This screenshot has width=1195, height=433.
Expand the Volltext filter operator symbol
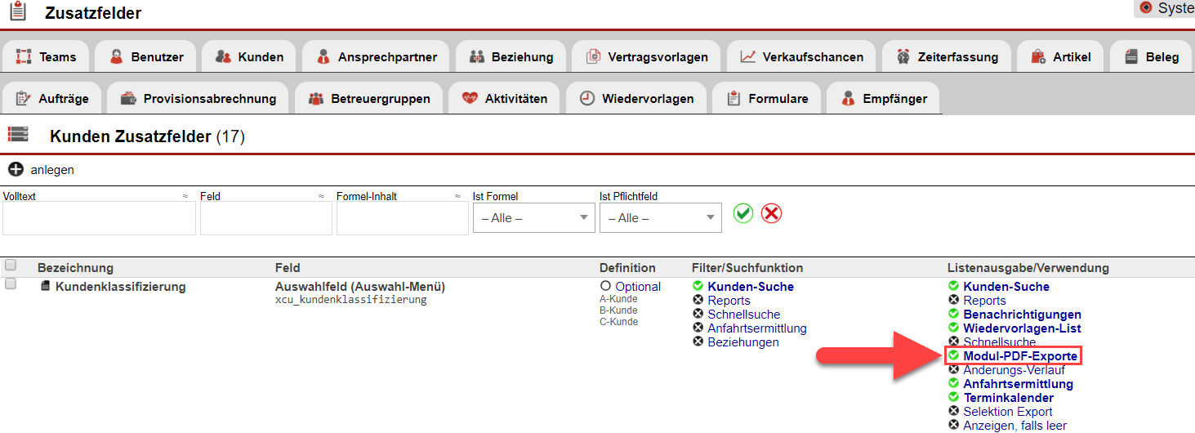pos(185,197)
